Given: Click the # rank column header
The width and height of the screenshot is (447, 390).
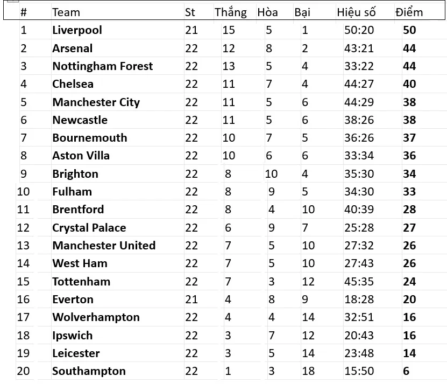Looking at the screenshot, I should tap(23, 12).
